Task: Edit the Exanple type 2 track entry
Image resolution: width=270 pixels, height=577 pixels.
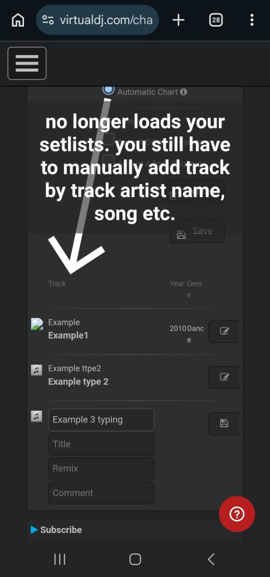Action: tap(224, 377)
